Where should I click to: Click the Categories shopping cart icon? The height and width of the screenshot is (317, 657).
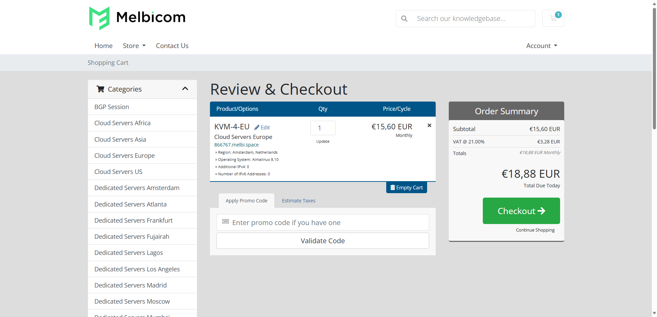pos(100,89)
